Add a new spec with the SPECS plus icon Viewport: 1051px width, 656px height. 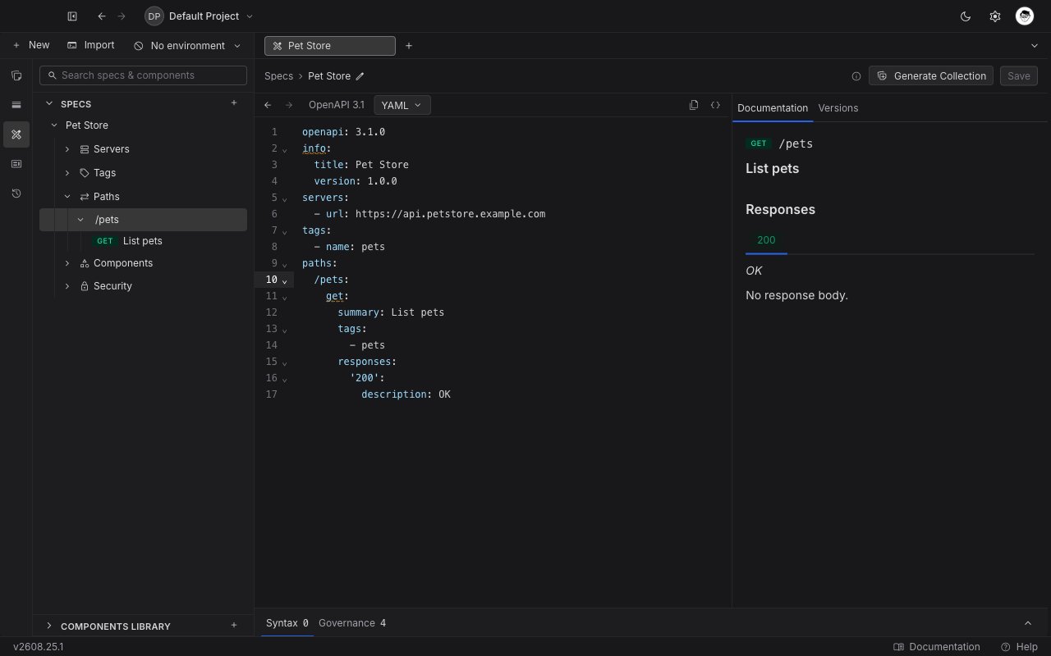pos(234,103)
